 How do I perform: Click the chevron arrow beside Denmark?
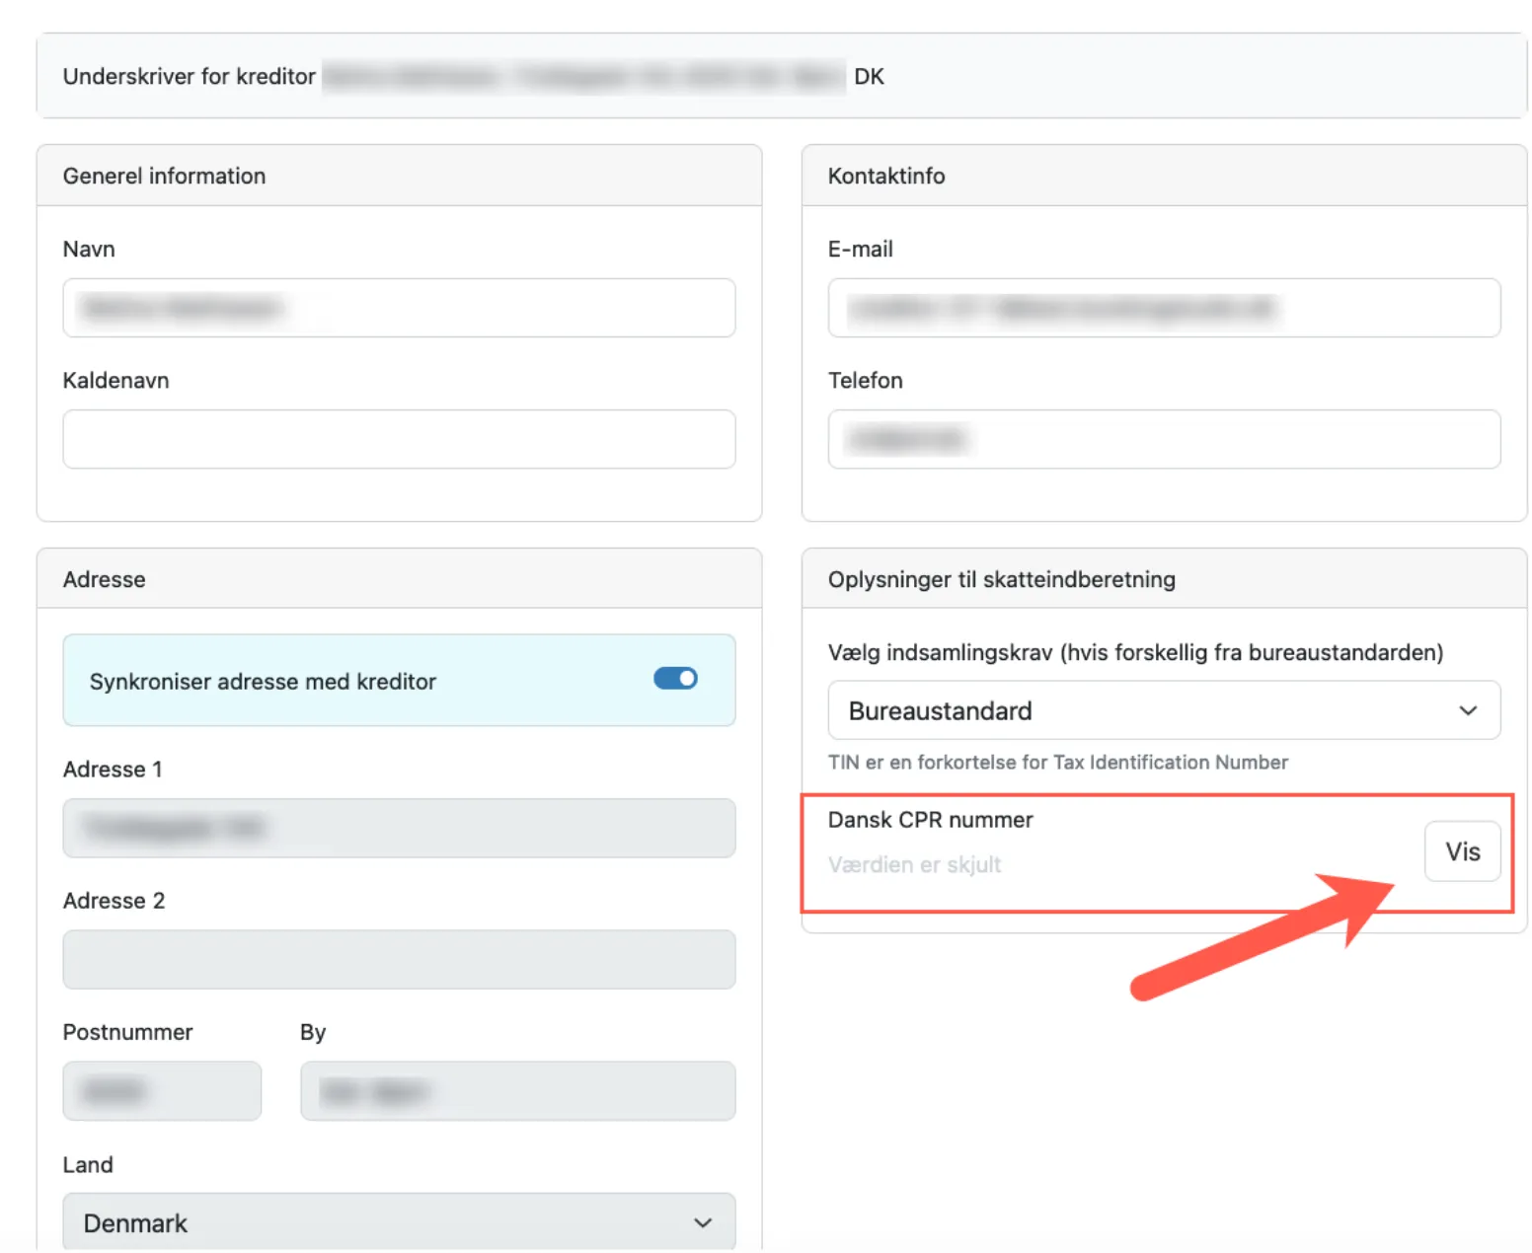[x=703, y=1223]
